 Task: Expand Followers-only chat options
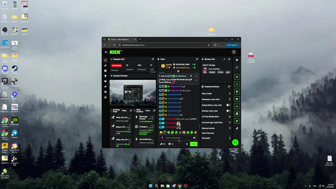[230, 99]
